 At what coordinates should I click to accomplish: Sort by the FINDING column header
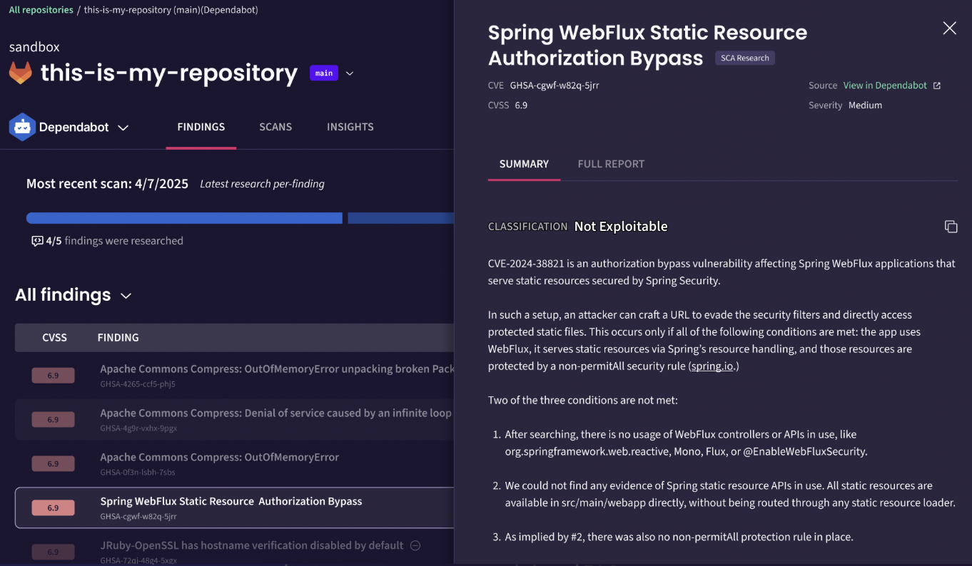tap(118, 338)
